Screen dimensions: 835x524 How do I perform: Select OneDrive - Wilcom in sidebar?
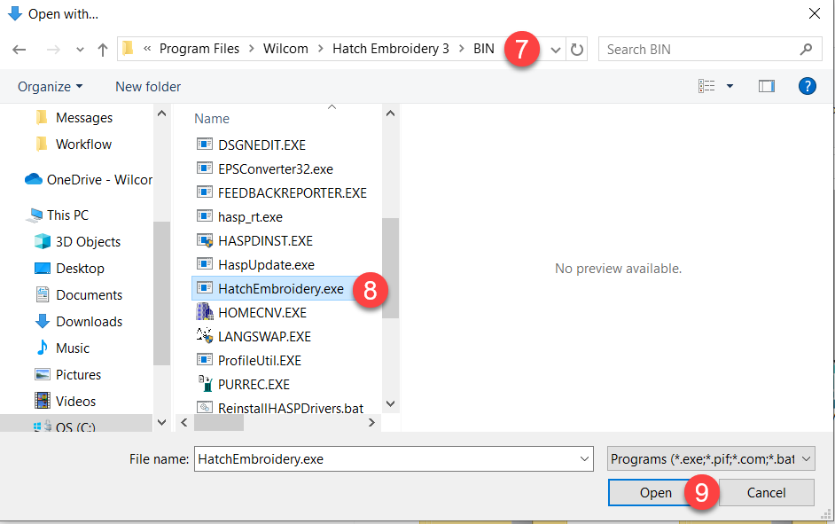click(89, 180)
